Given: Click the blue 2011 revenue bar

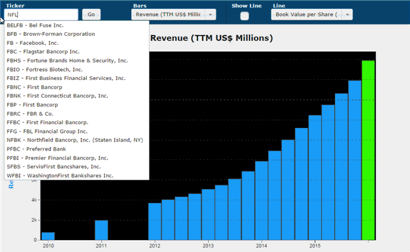Looking at the screenshot, I should click(102, 230).
